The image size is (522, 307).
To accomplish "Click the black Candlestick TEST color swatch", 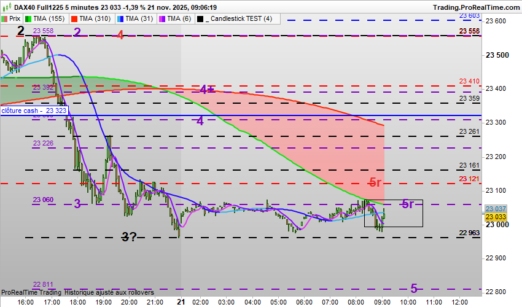I will (200, 19).
